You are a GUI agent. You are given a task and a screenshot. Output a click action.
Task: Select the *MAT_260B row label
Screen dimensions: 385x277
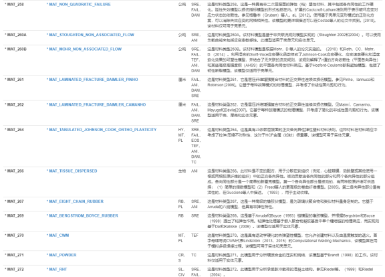click(15, 49)
